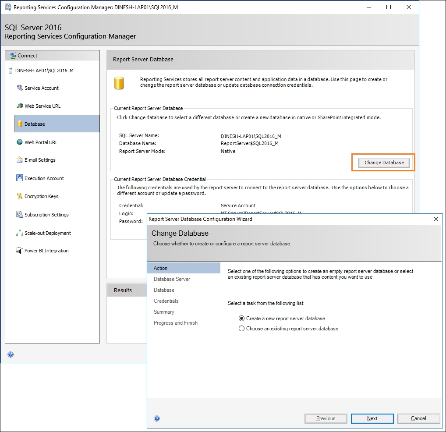Click the Change Database button
The height and width of the screenshot is (432, 446).
384,163
